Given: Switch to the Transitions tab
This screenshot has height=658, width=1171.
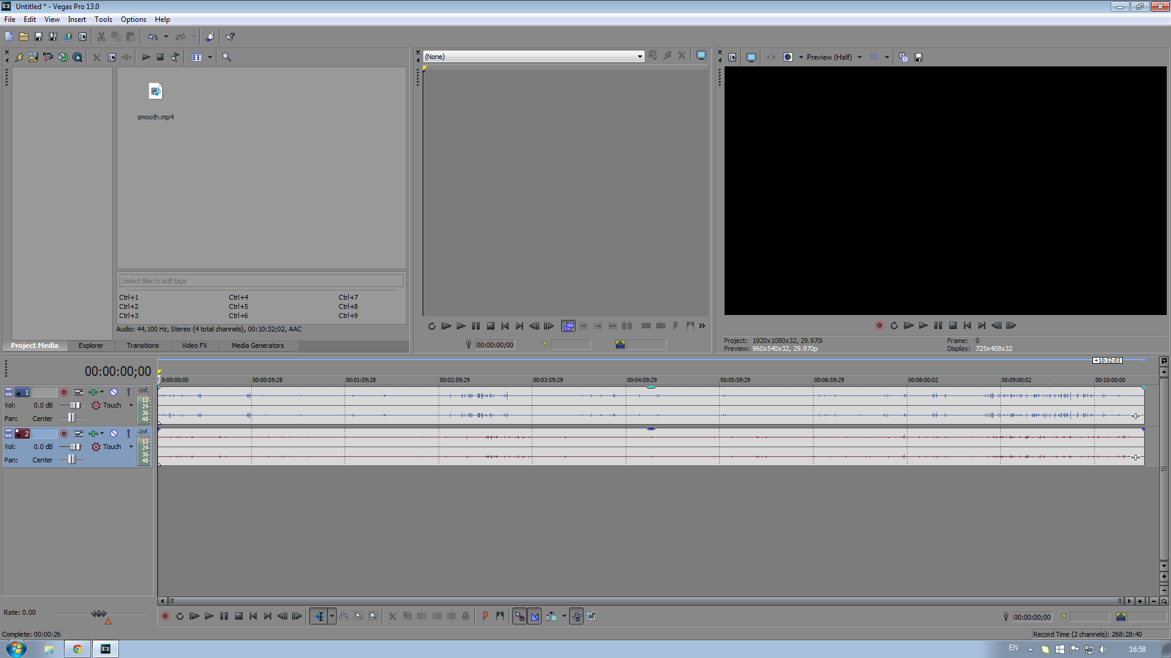Looking at the screenshot, I should [x=143, y=345].
